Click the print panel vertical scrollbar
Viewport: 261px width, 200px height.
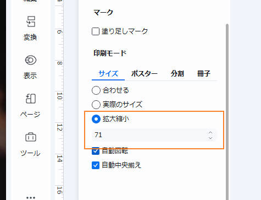point(227,112)
